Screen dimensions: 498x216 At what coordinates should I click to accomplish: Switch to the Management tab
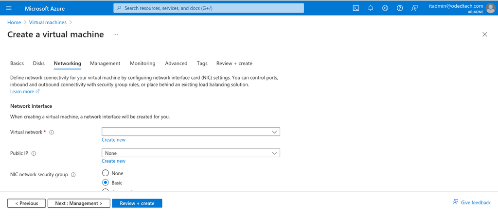105,64
